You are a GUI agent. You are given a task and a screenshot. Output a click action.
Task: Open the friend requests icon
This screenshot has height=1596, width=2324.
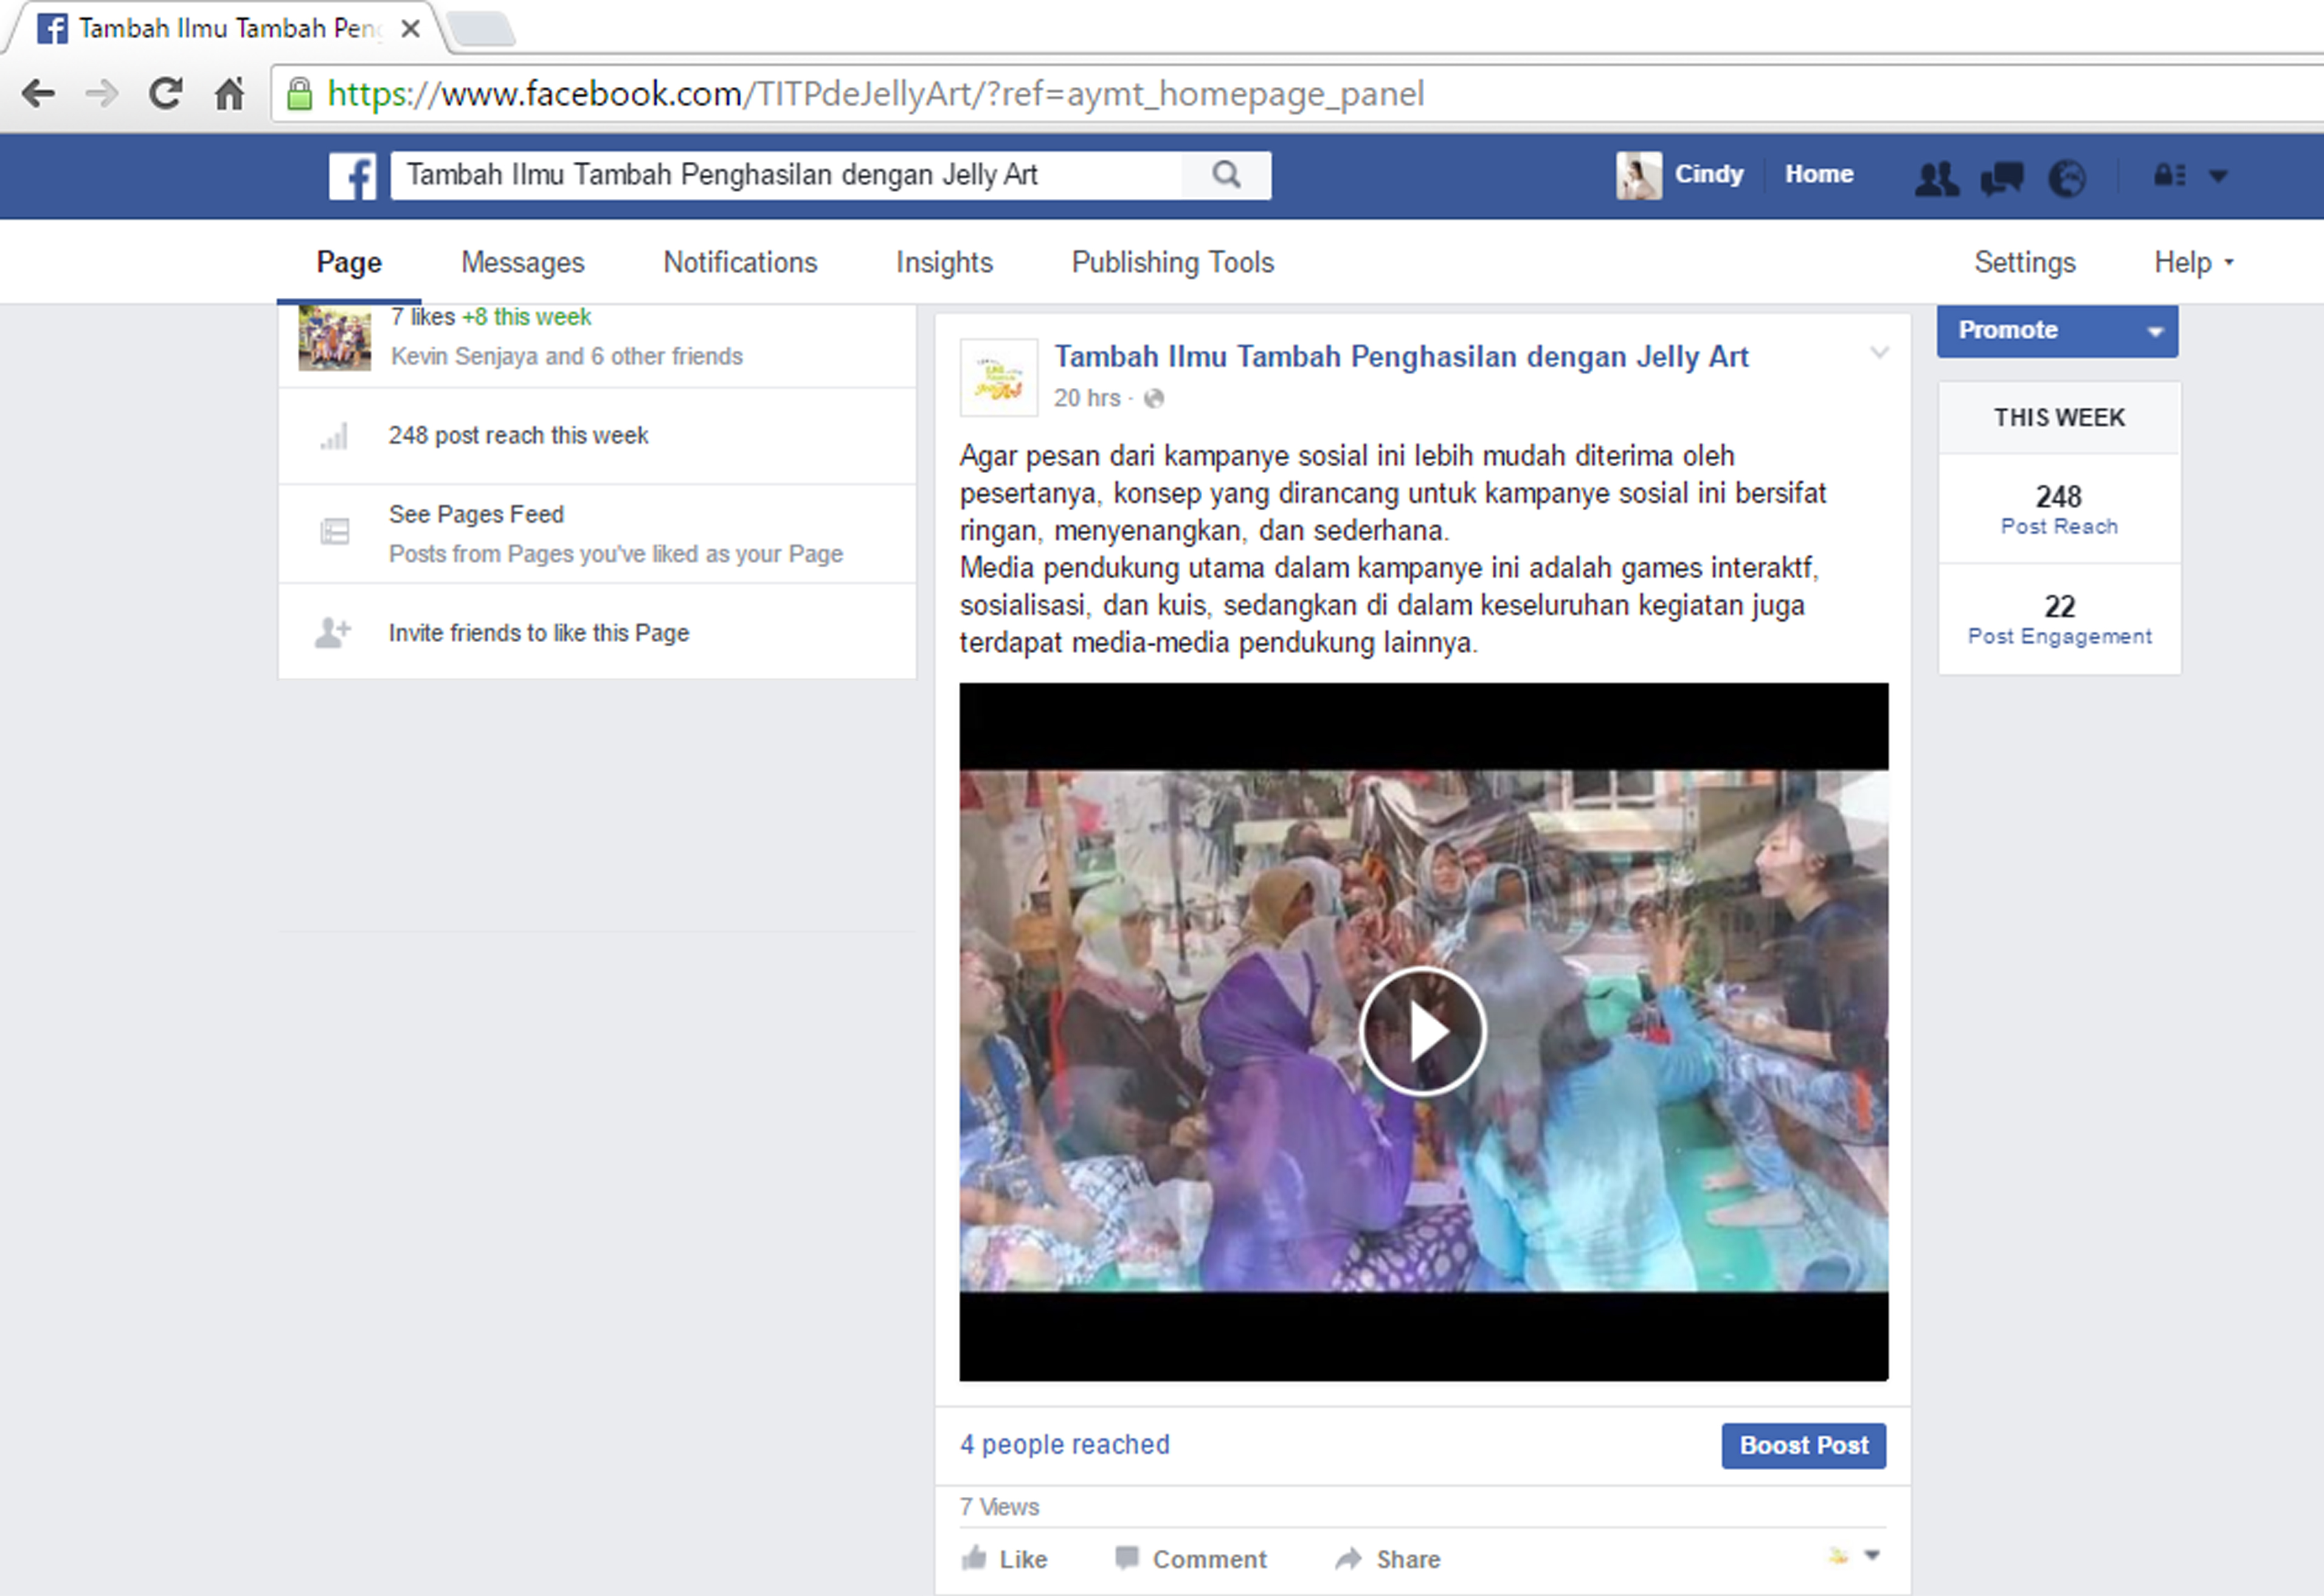tap(1936, 178)
